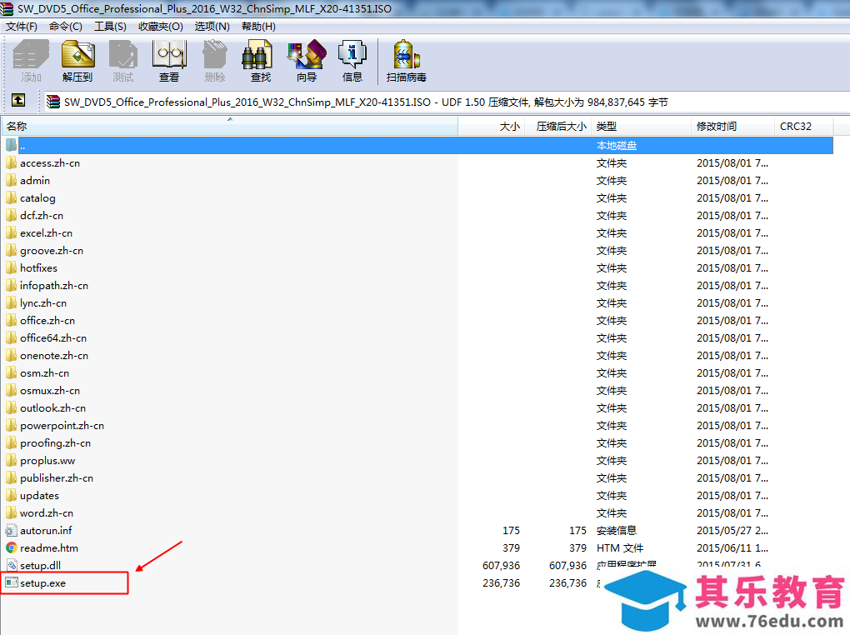Click the parent directory '..' folder icon
850x635 pixels.
(12, 145)
